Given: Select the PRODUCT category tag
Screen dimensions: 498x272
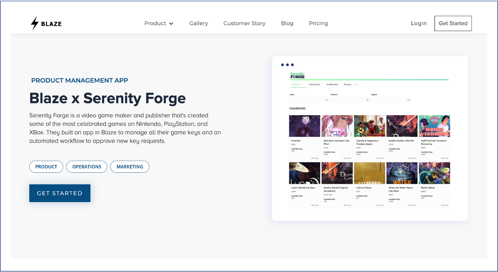Looking at the screenshot, I should click(x=46, y=167).
